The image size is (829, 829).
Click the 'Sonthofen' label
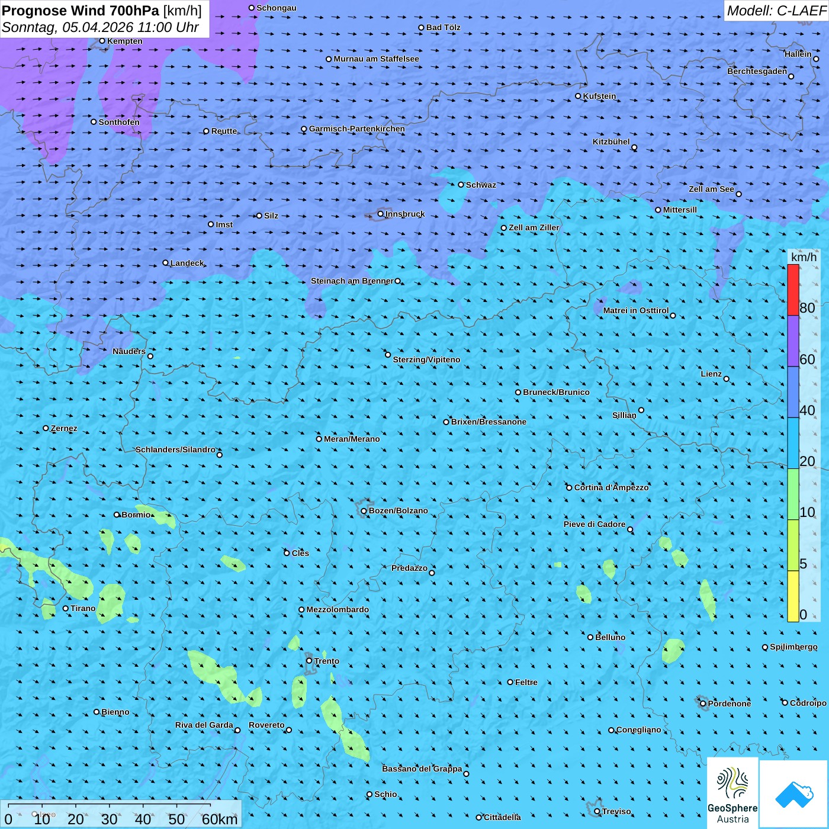point(119,122)
